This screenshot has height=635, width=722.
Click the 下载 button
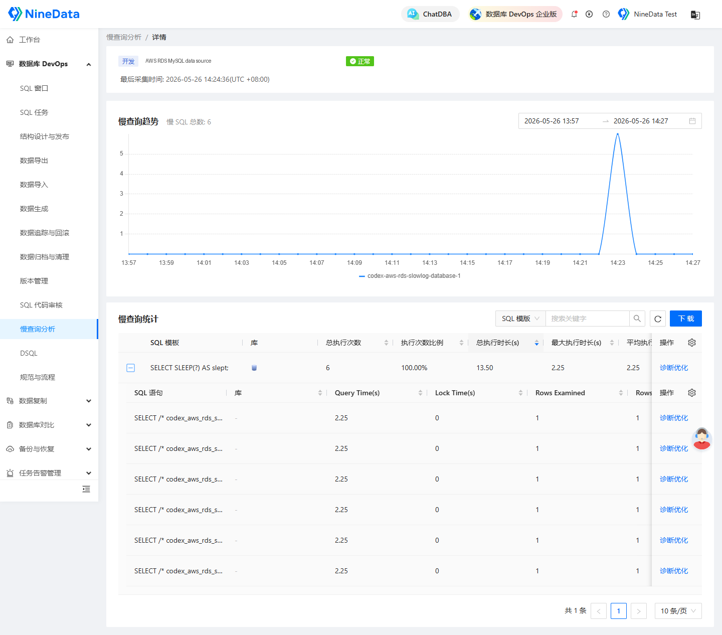click(x=686, y=319)
